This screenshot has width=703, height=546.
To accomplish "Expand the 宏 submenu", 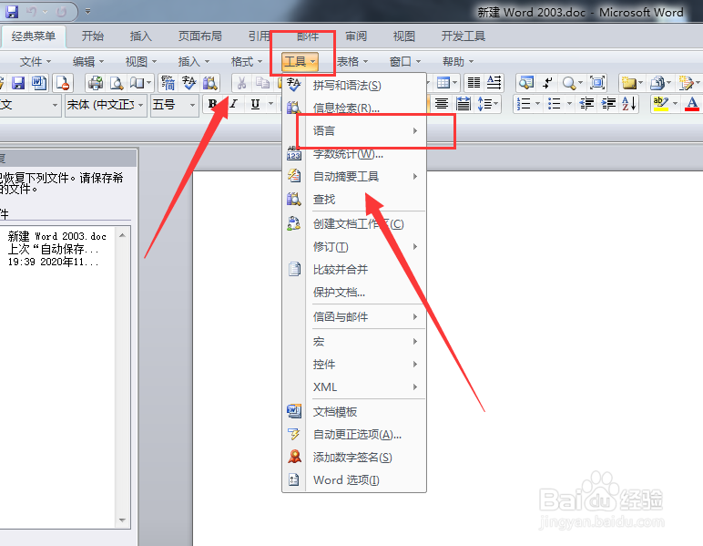I will tap(354, 342).
